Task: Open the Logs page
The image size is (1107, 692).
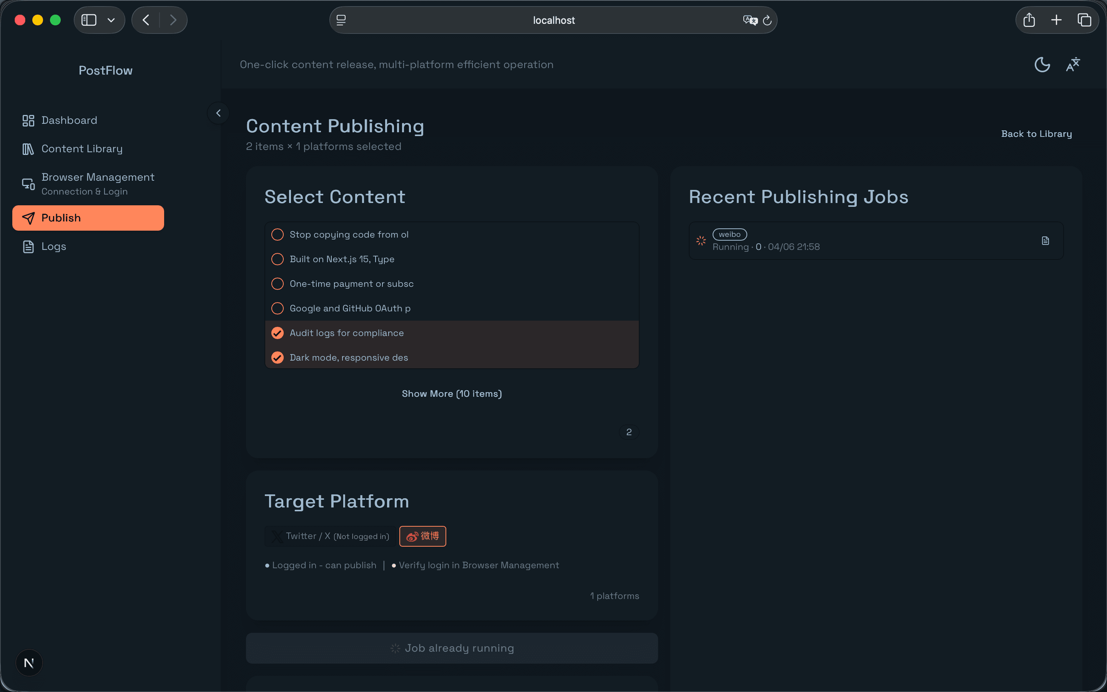Action: point(53,246)
